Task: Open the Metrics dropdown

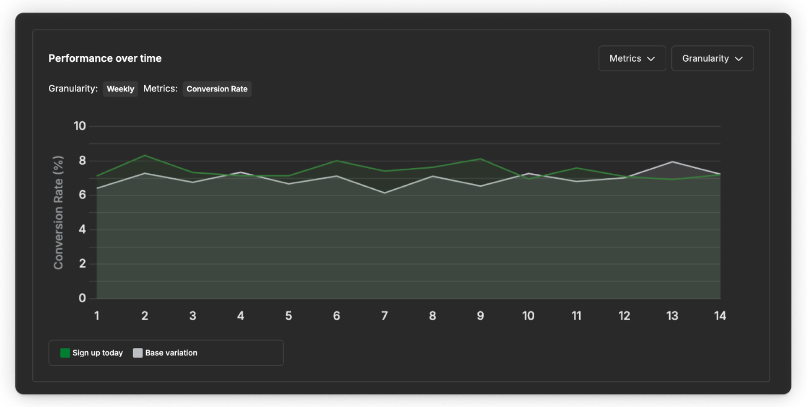Action: click(x=632, y=58)
